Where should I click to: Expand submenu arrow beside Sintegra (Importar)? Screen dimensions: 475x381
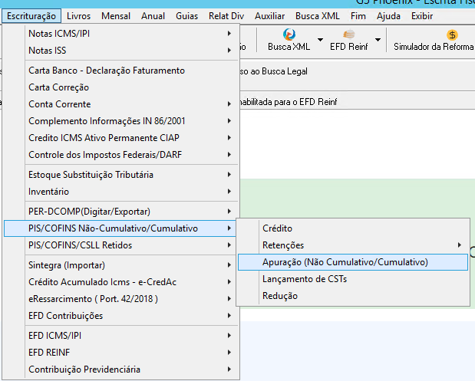click(229, 265)
